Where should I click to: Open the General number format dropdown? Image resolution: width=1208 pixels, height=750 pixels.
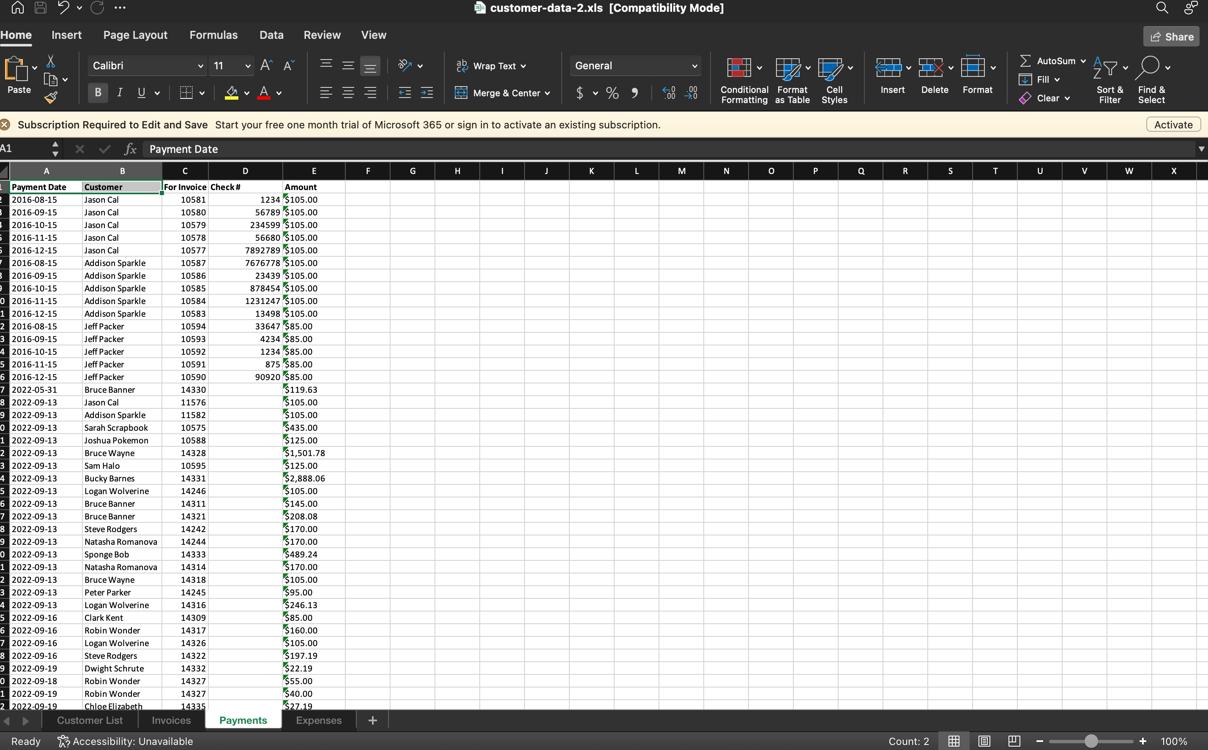pos(694,66)
